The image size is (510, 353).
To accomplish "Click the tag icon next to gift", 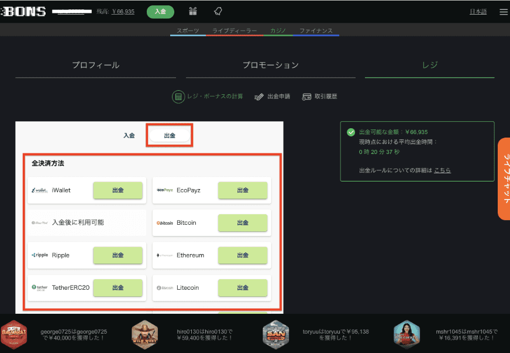I will 218,11.
